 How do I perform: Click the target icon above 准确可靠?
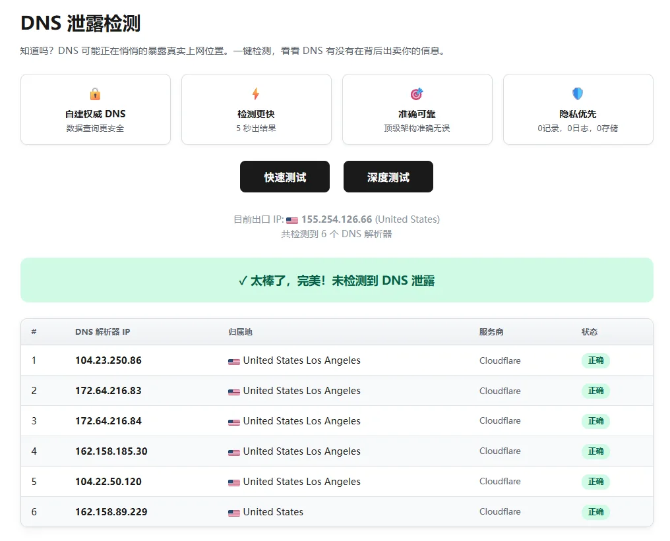pos(417,94)
